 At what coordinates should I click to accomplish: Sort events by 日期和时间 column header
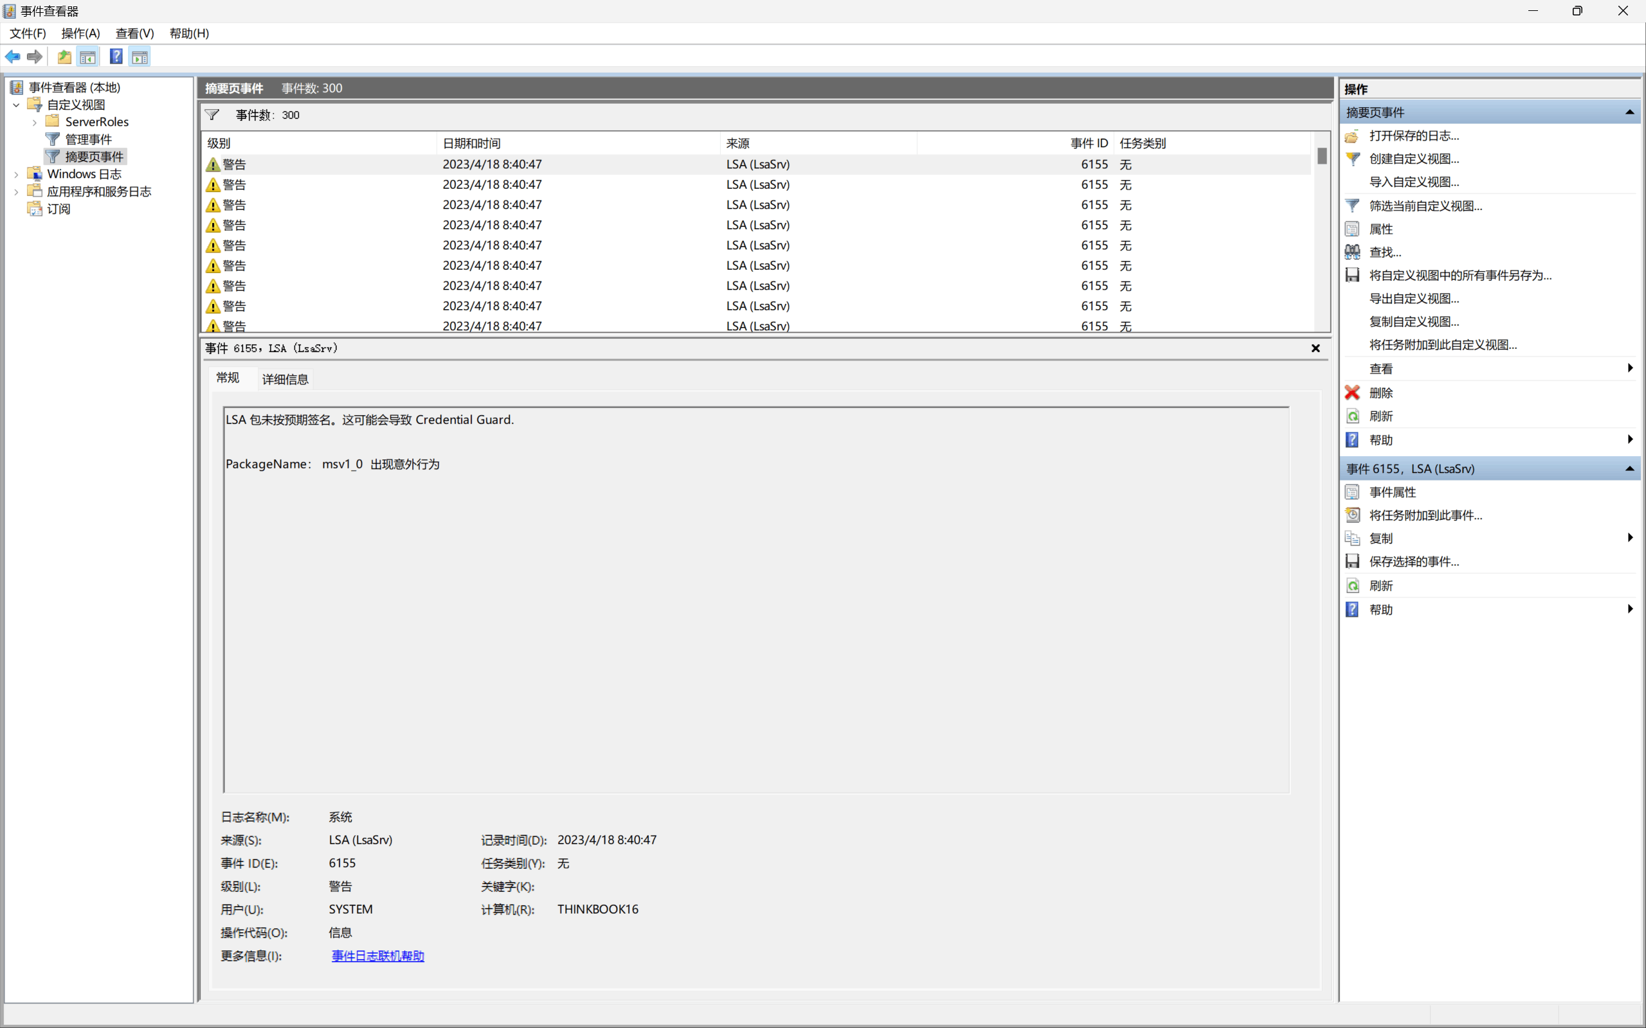point(471,143)
